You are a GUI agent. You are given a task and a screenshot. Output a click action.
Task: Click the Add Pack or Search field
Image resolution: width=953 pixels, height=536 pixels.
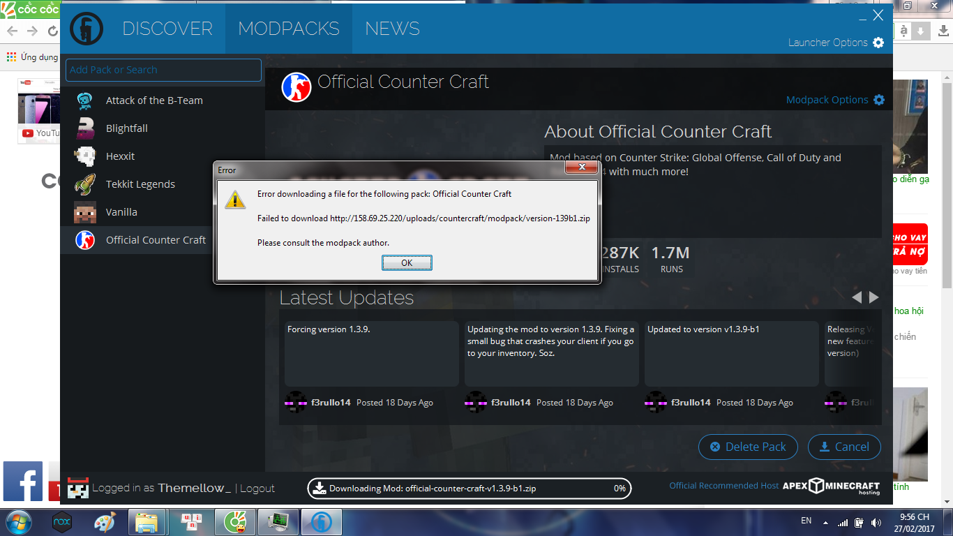[x=163, y=70]
